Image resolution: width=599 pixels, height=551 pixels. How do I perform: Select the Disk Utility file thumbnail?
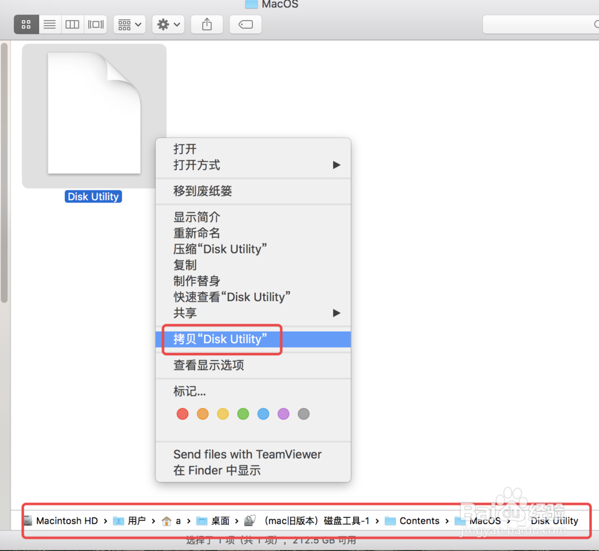pos(93,114)
